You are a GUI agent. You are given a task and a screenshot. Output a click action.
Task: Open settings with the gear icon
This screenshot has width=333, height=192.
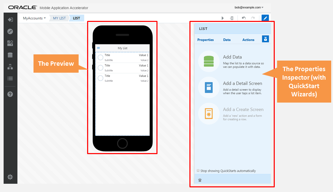coord(10,177)
